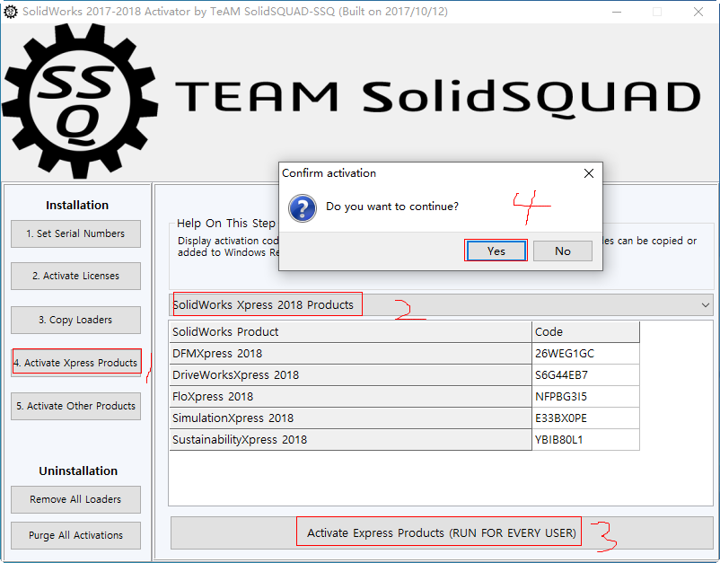This screenshot has height=563, width=720.
Task: Click Purge All Activations button
Action: 75,535
